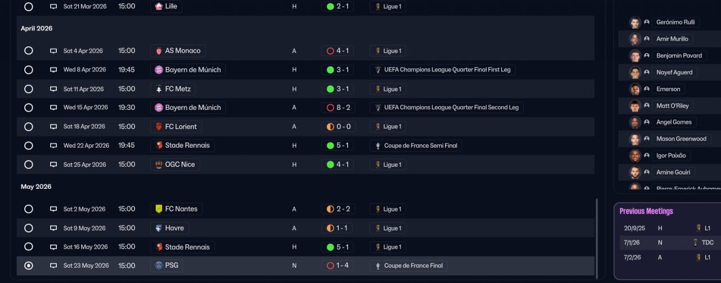Click the TV icon for the FC Metz match
721x283 pixels.
click(54, 89)
